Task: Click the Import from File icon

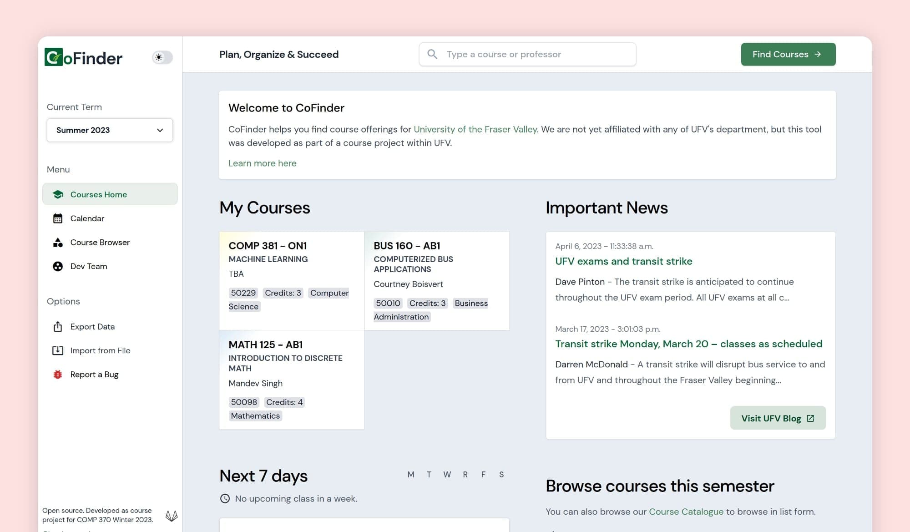Action: [58, 350]
